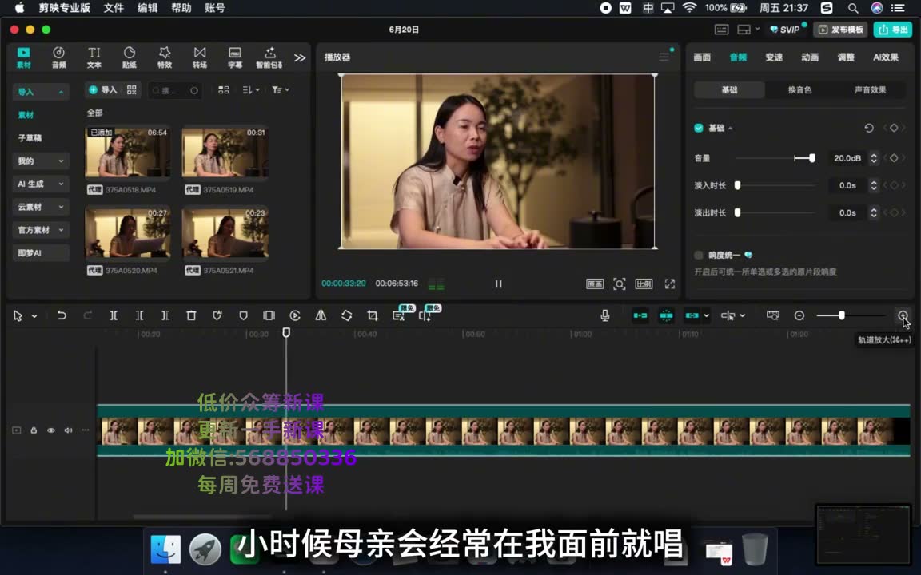Screen dimensions: 921x575
Task: Toggle the 基础 checkbox
Action: pyautogui.click(x=699, y=128)
